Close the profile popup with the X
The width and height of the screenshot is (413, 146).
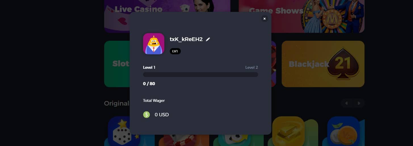[265, 19]
